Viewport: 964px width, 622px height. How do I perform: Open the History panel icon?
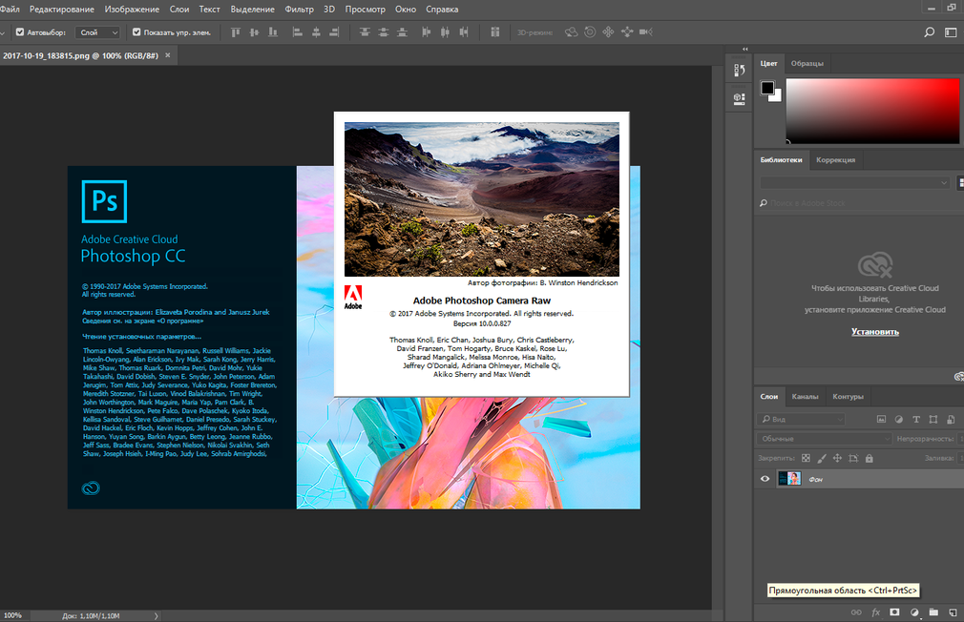point(740,70)
